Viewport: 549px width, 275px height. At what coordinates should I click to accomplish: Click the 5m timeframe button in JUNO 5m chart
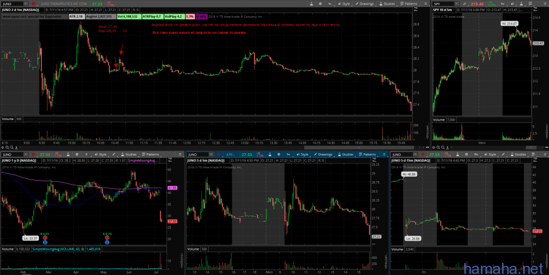coord(288,154)
